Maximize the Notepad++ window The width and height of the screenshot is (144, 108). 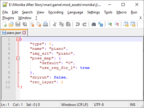tap(123, 4)
